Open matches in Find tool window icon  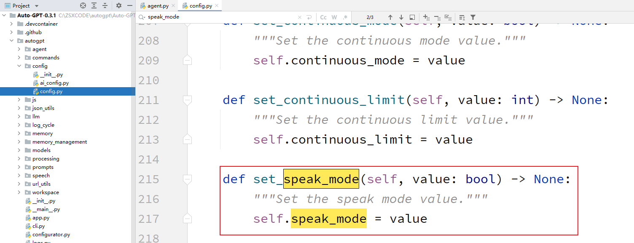point(462,17)
